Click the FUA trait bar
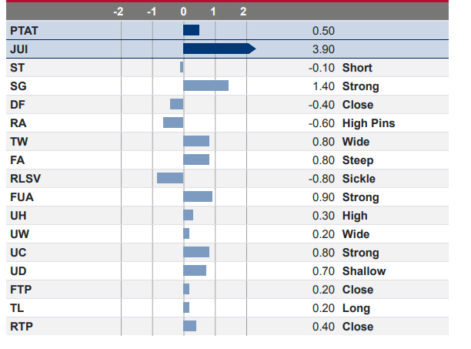Viewport: 471px width, 349px height. 198,196
